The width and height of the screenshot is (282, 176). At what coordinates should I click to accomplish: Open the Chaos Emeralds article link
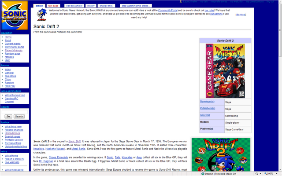(58, 158)
